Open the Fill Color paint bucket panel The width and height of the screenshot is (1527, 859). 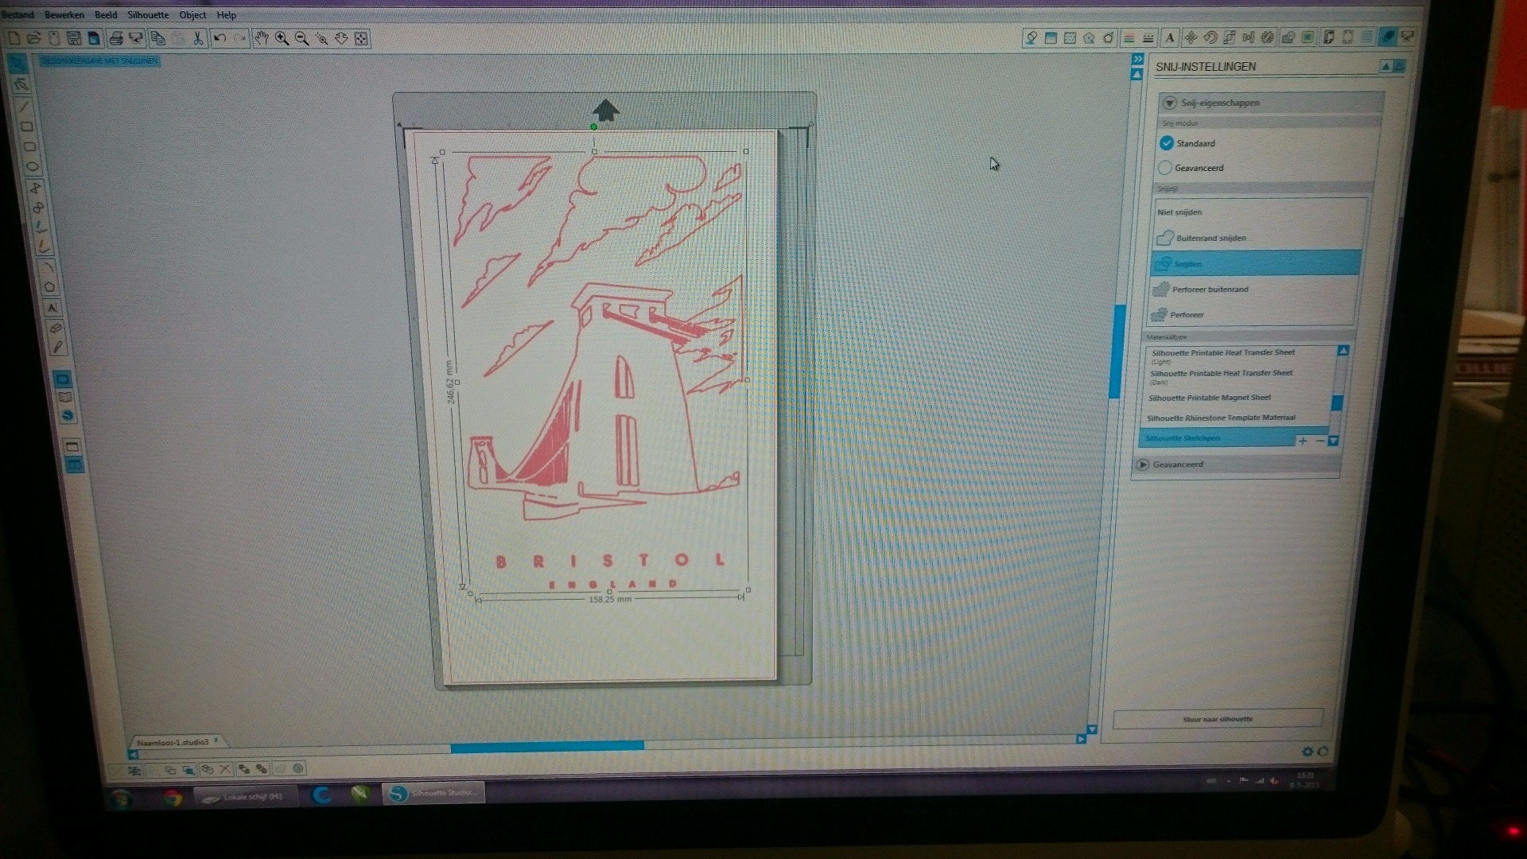click(1031, 37)
